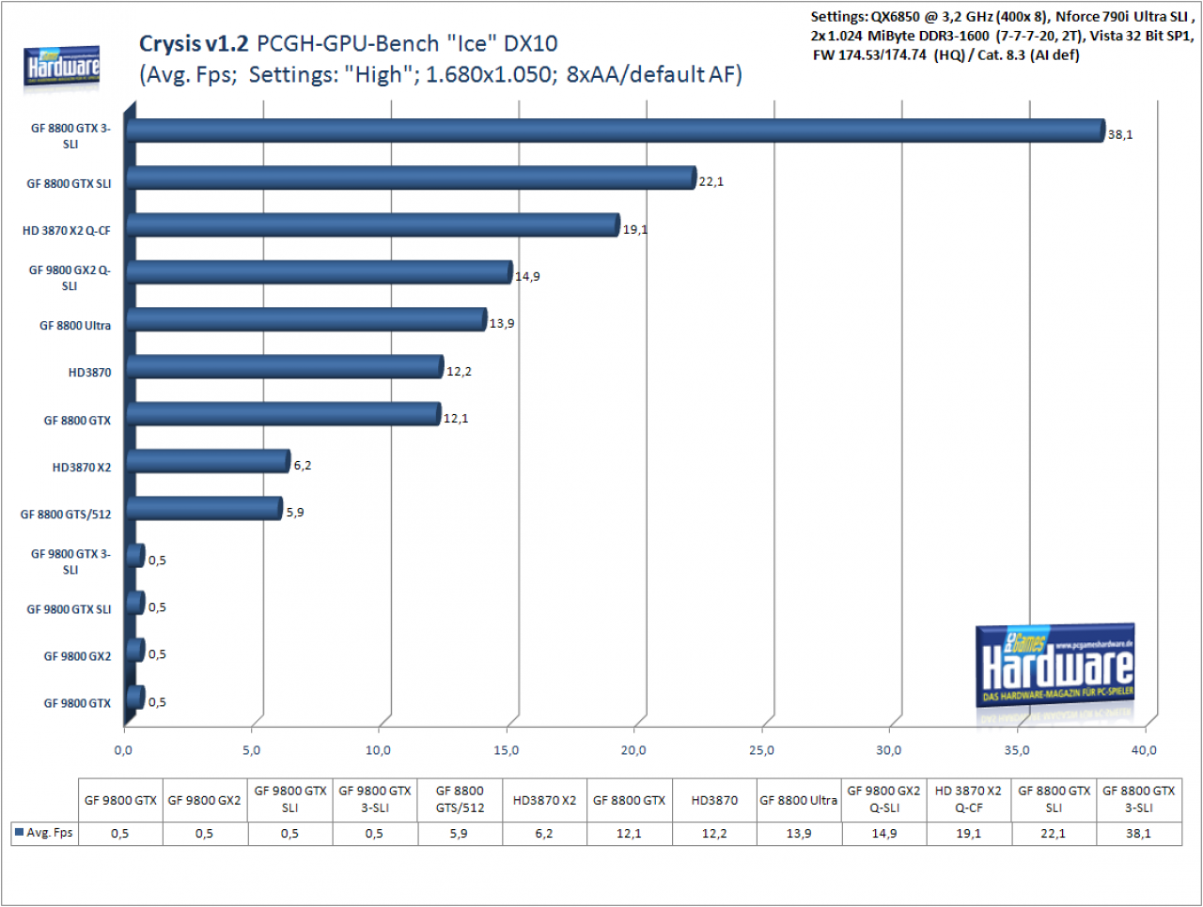Click x-axis tick label '10,0'
Viewport: 1203px width, 907px height.
click(x=379, y=750)
